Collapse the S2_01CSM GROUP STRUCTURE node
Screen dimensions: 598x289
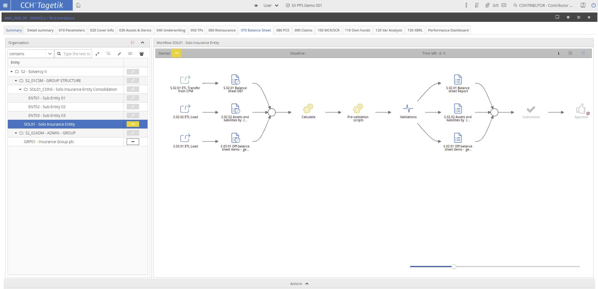click(x=16, y=81)
